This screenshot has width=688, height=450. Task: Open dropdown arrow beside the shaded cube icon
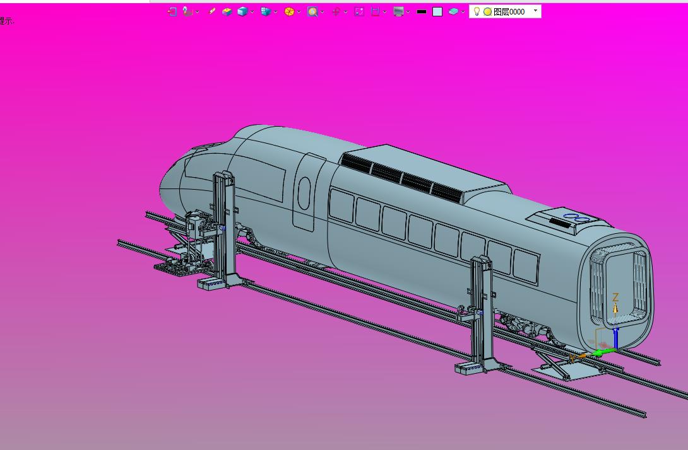252,11
